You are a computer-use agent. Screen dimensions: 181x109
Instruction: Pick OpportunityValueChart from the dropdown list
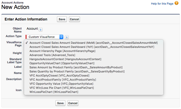(x=62, y=63)
